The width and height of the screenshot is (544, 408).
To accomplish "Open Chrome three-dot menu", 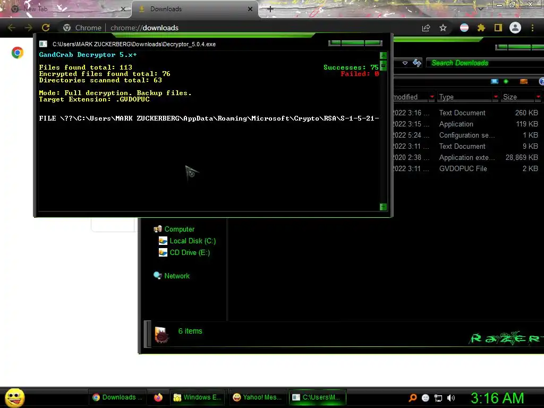I will [x=532, y=28].
